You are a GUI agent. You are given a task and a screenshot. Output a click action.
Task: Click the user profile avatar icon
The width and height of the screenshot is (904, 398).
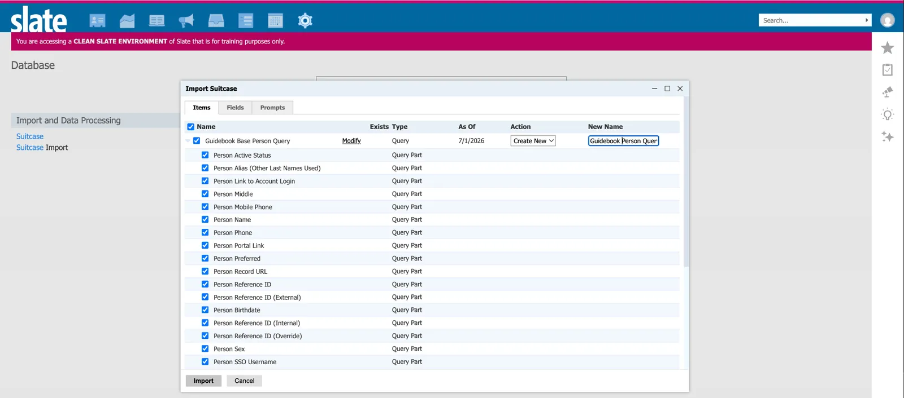pyautogui.click(x=888, y=20)
